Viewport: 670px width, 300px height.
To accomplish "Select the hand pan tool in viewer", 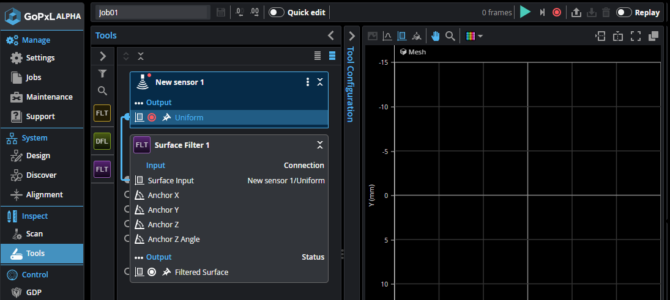I will pos(436,36).
